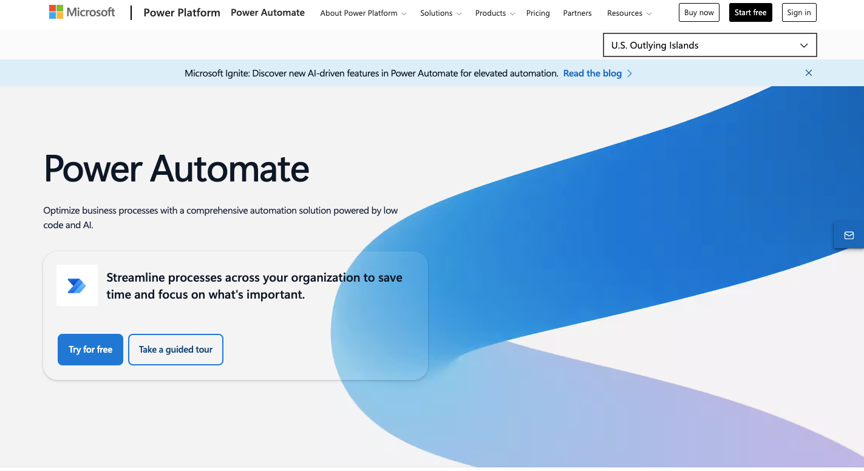Click the Buy now button
This screenshot has height=471, width=864.
click(698, 12)
